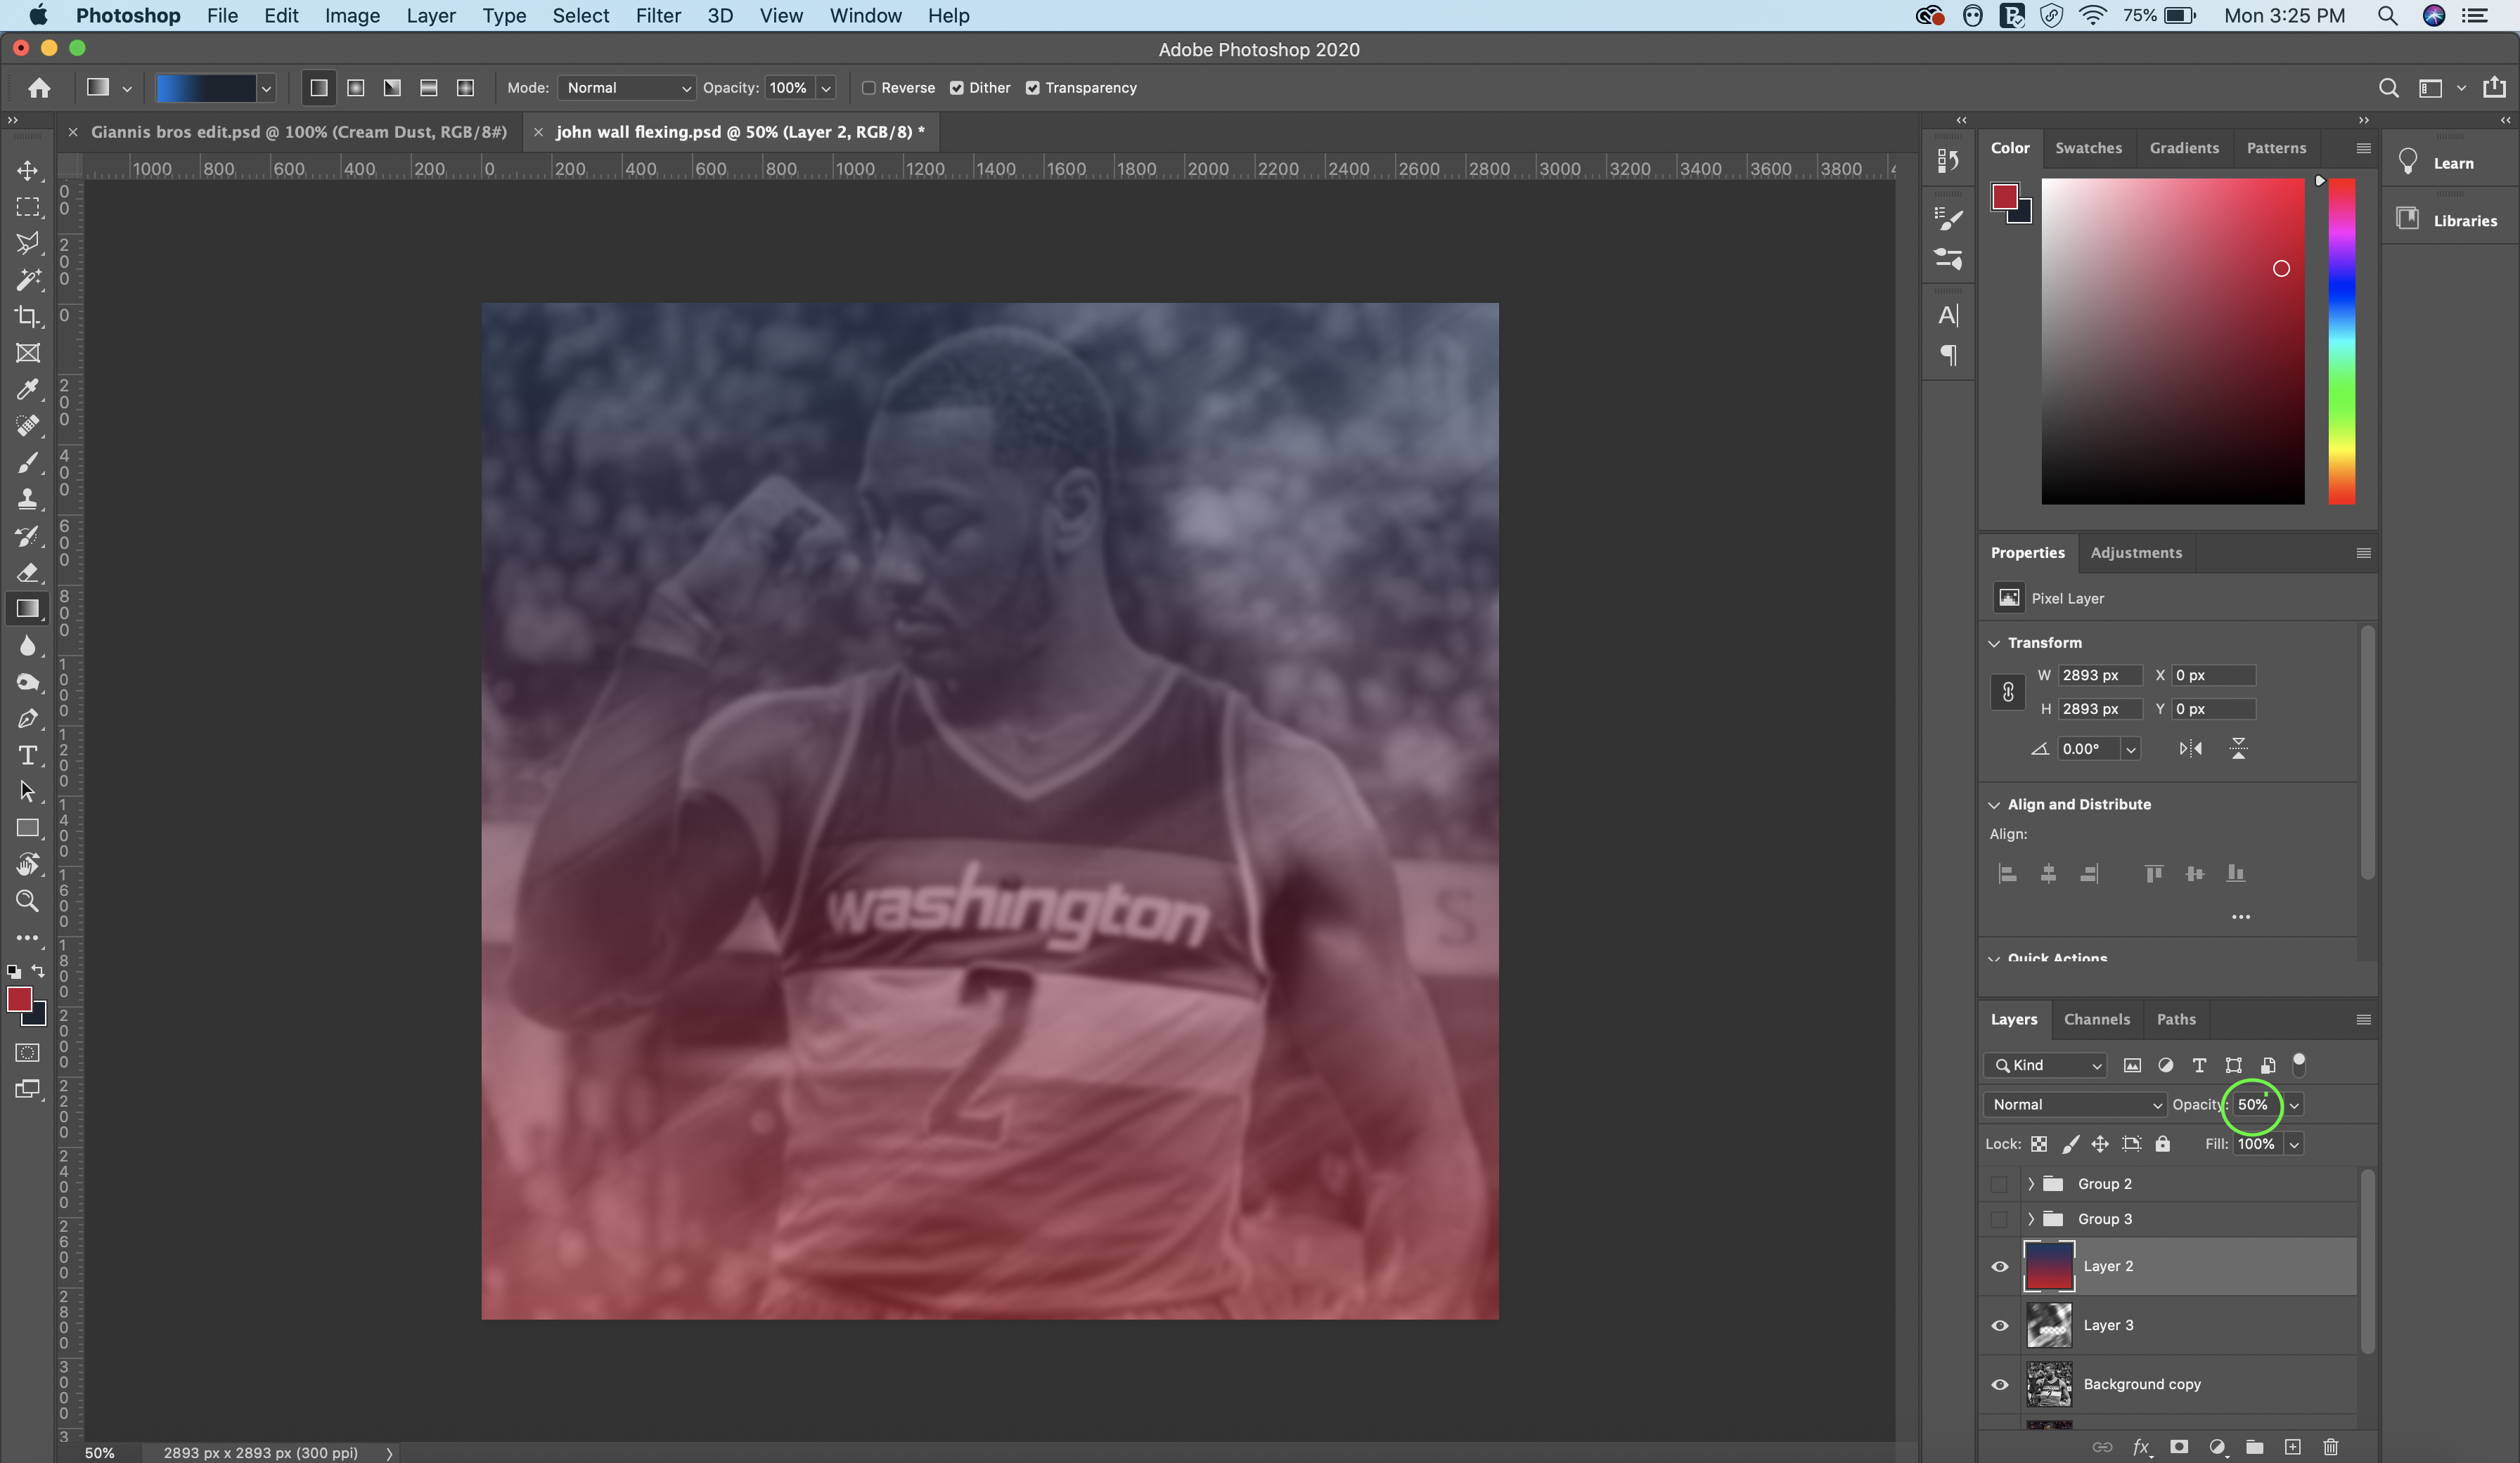Open the gradient Mode dropdown
Image resolution: width=2520 pixels, height=1463 pixels.
[x=627, y=88]
